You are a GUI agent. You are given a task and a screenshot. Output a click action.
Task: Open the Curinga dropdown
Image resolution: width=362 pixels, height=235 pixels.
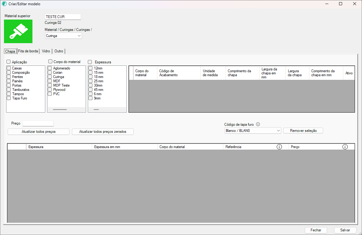63,36
